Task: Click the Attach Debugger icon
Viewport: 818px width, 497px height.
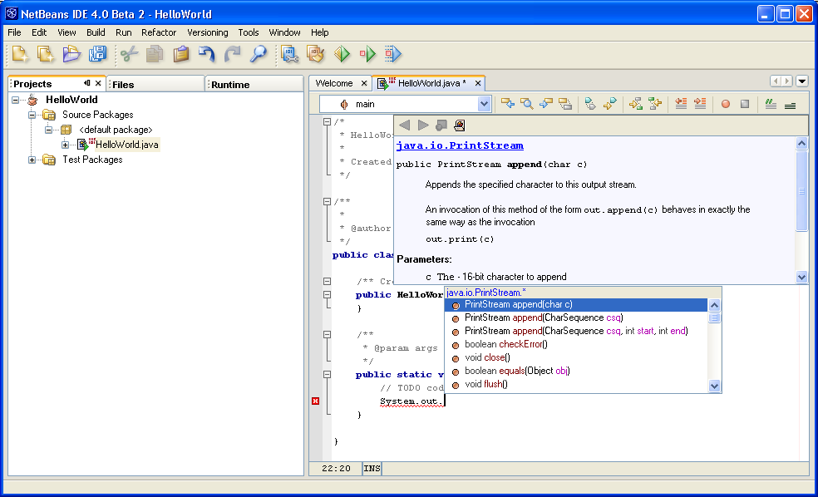Action: pyautogui.click(x=393, y=54)
